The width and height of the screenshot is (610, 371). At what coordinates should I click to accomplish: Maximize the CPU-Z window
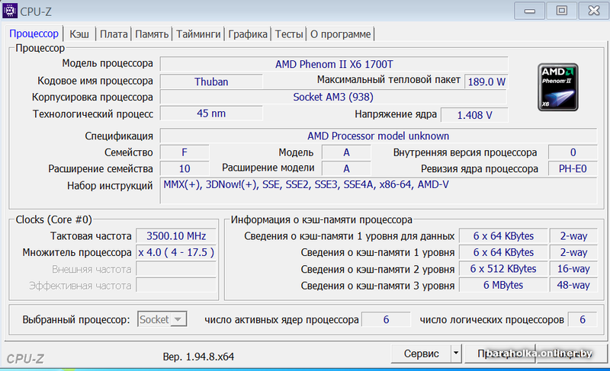561,11
